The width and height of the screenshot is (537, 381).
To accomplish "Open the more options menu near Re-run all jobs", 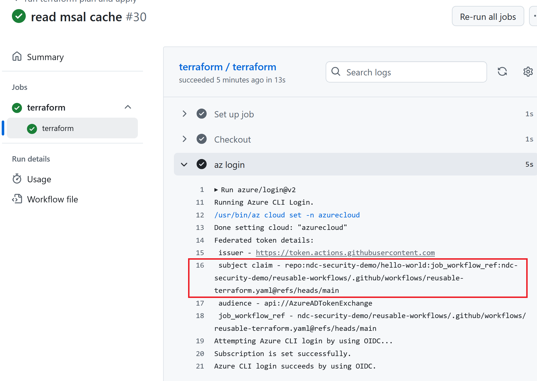I will 534,16.
